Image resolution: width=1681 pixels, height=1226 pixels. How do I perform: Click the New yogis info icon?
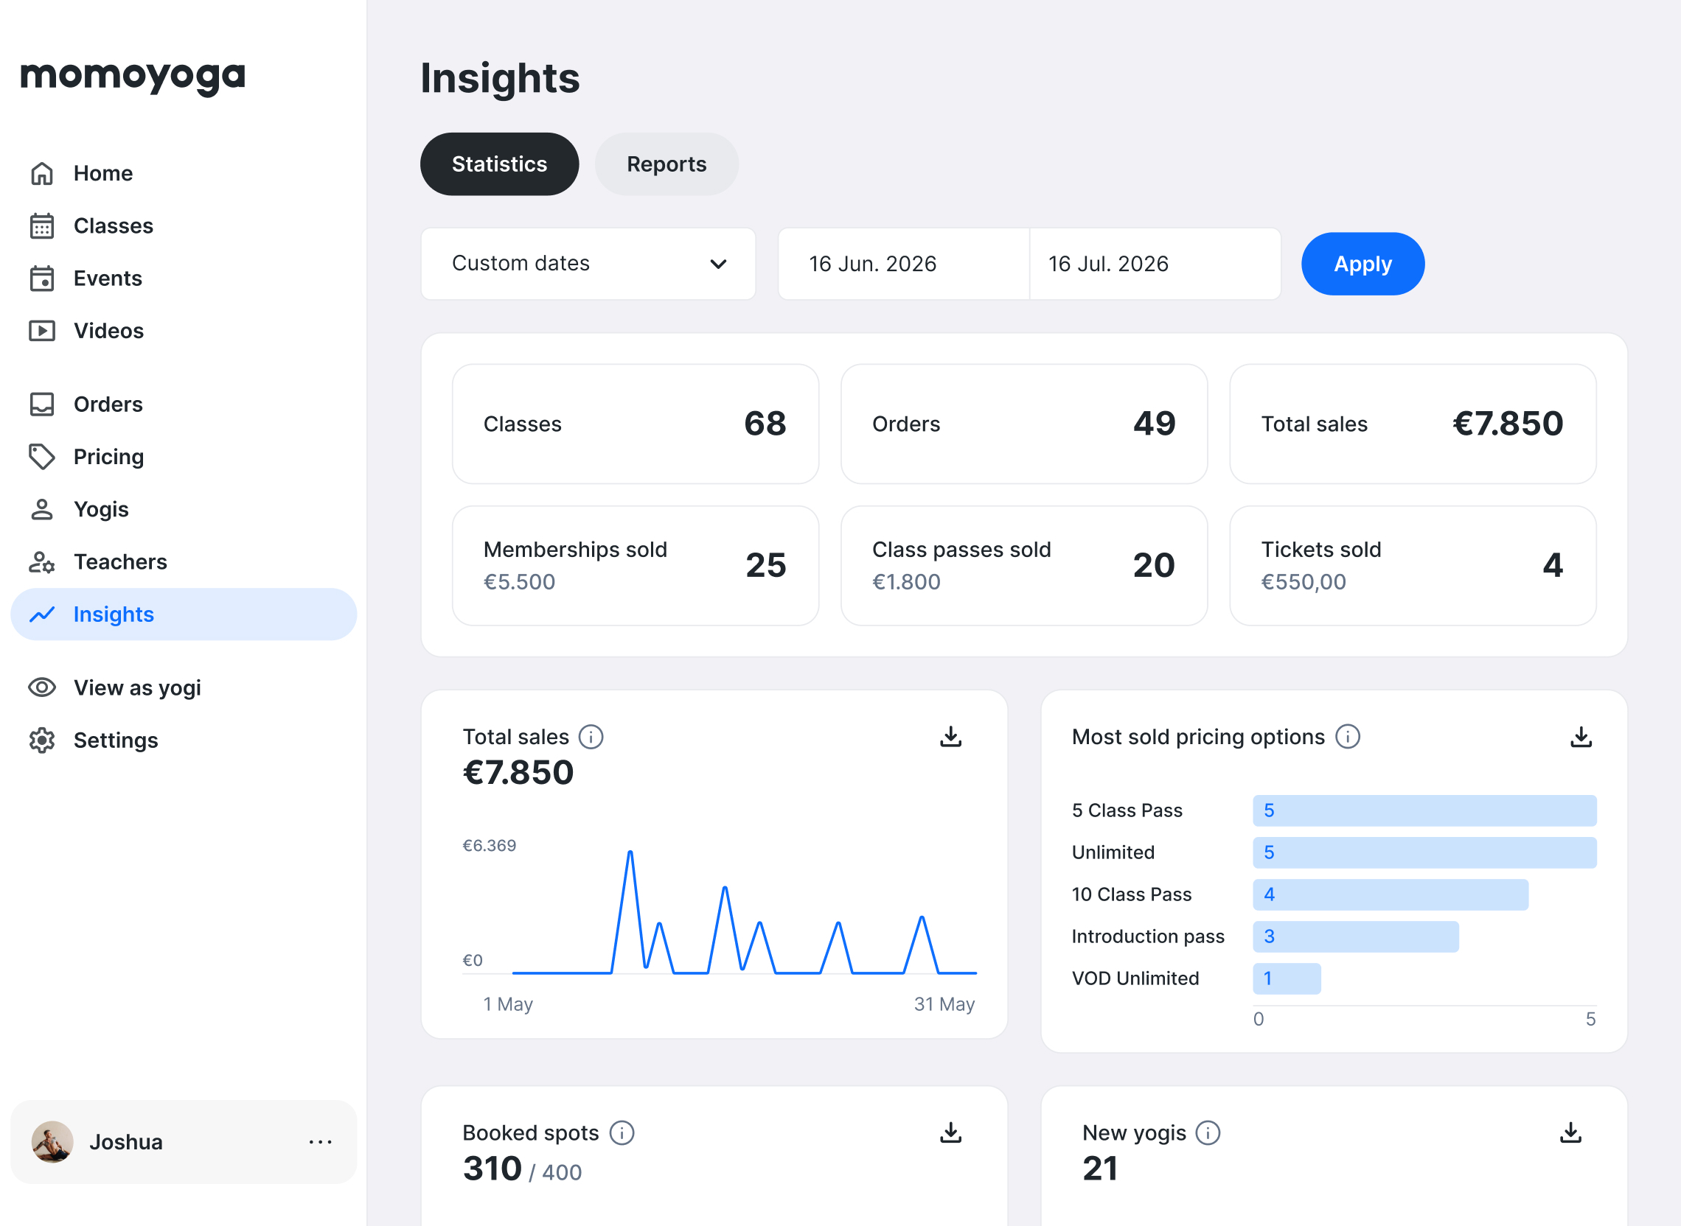tap(1208, 1132)
